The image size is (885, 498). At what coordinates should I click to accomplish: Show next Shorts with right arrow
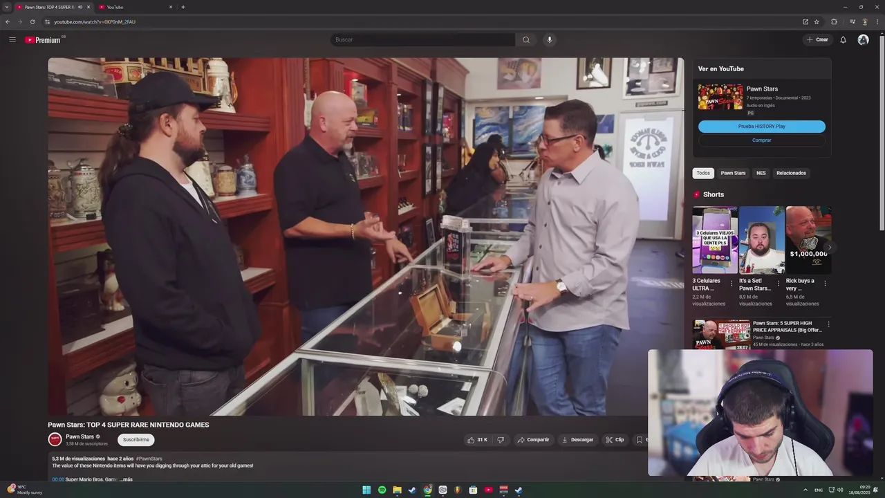pyautogui.click(x=829, y=247)
